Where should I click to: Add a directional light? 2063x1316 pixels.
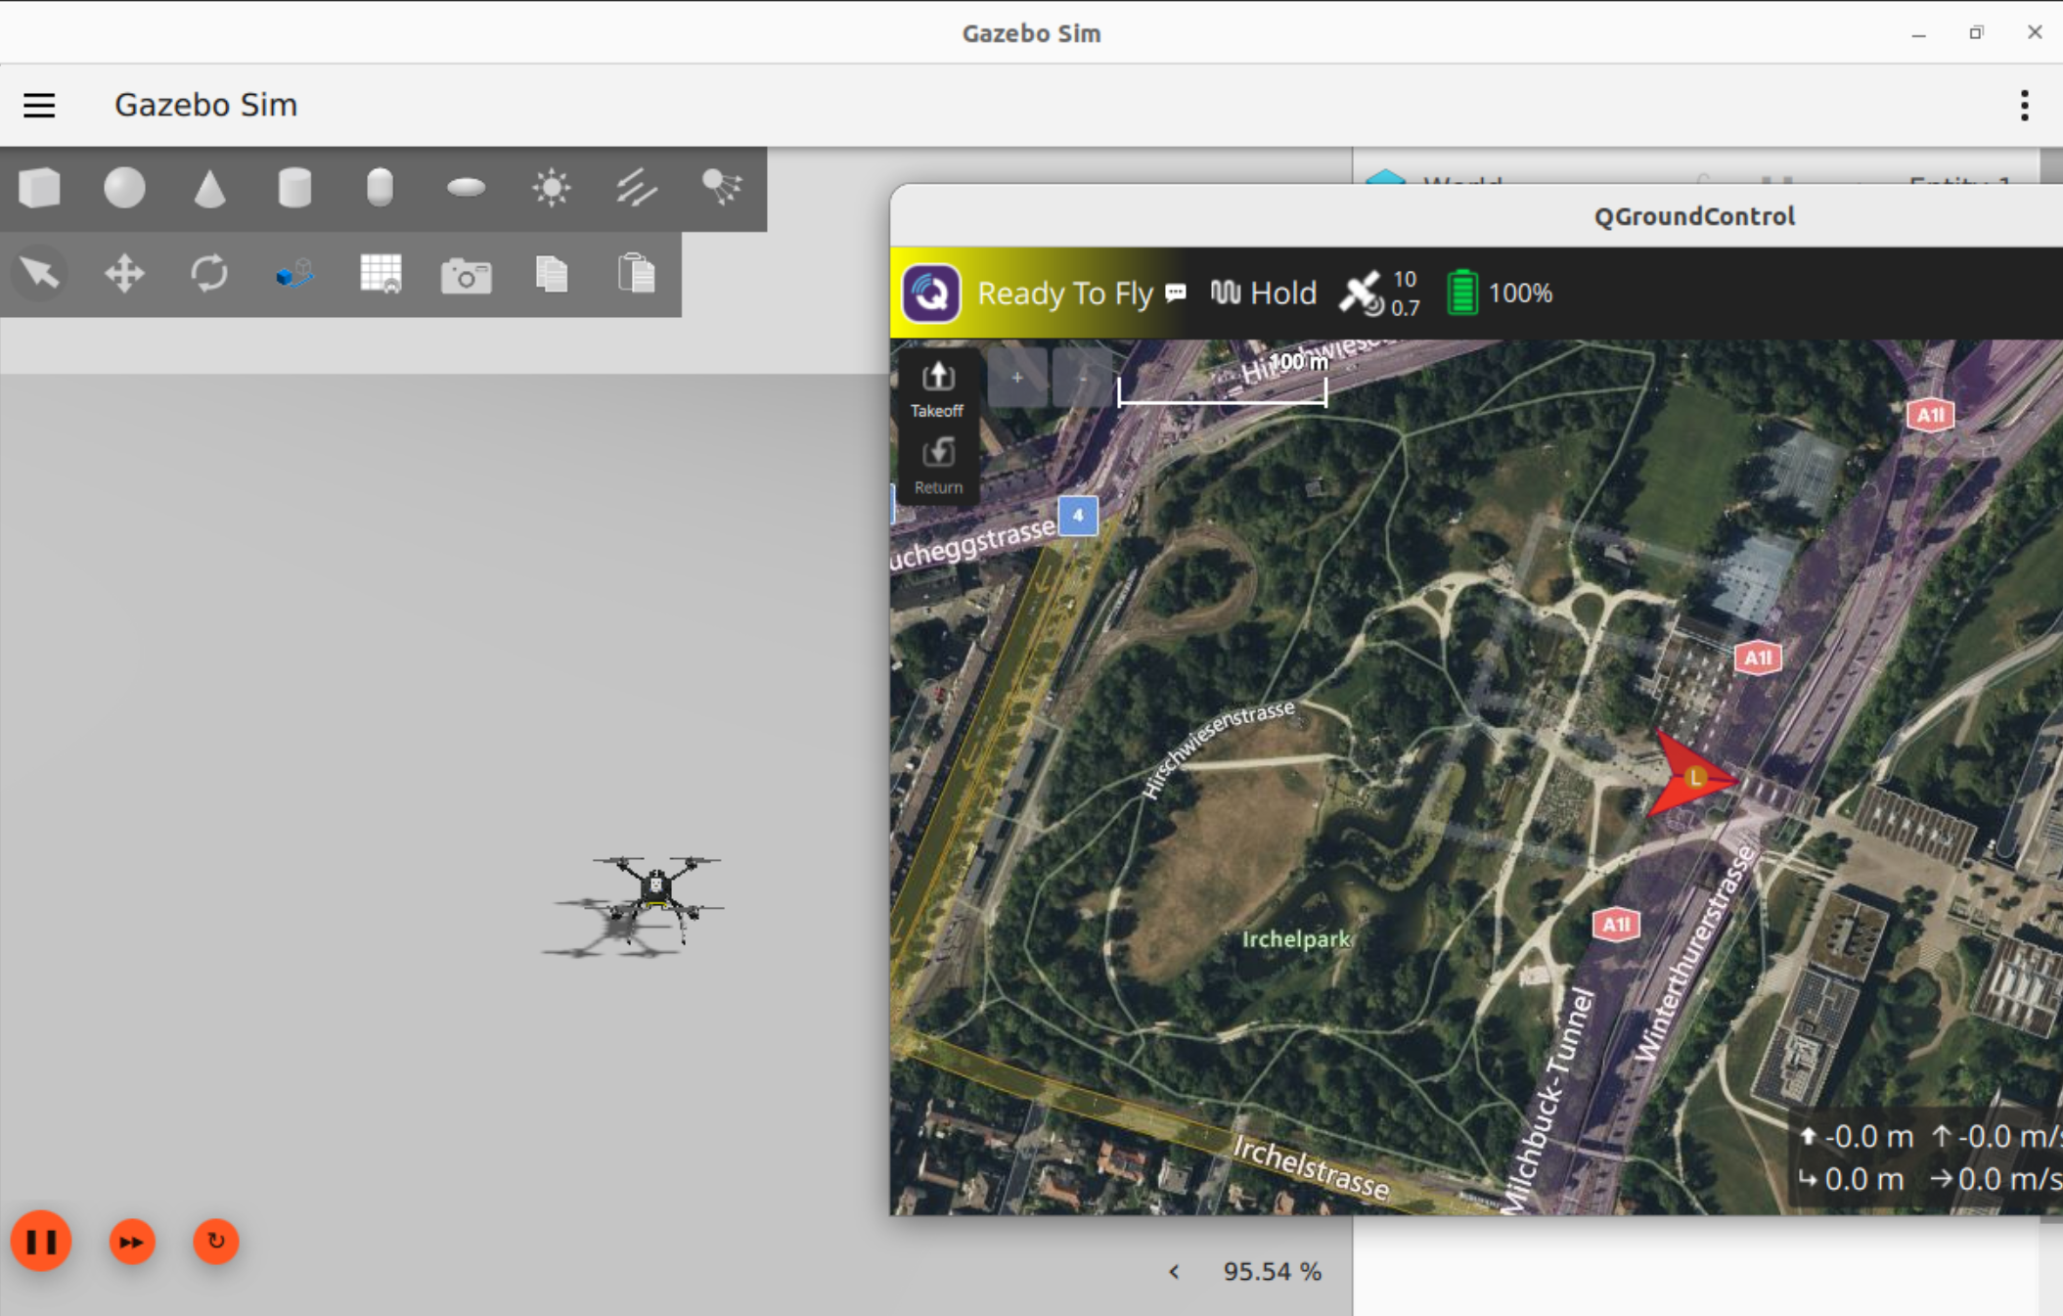tap(636, 188)
